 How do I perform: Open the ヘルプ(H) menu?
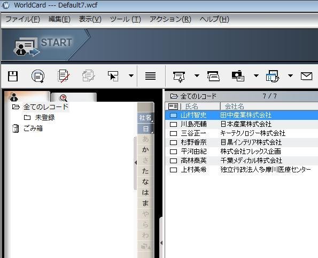(214, 19)
